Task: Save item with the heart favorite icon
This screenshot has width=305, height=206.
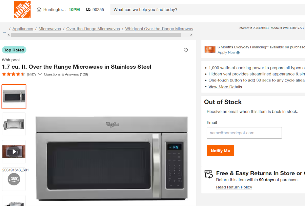Action: tap(186, 50)
